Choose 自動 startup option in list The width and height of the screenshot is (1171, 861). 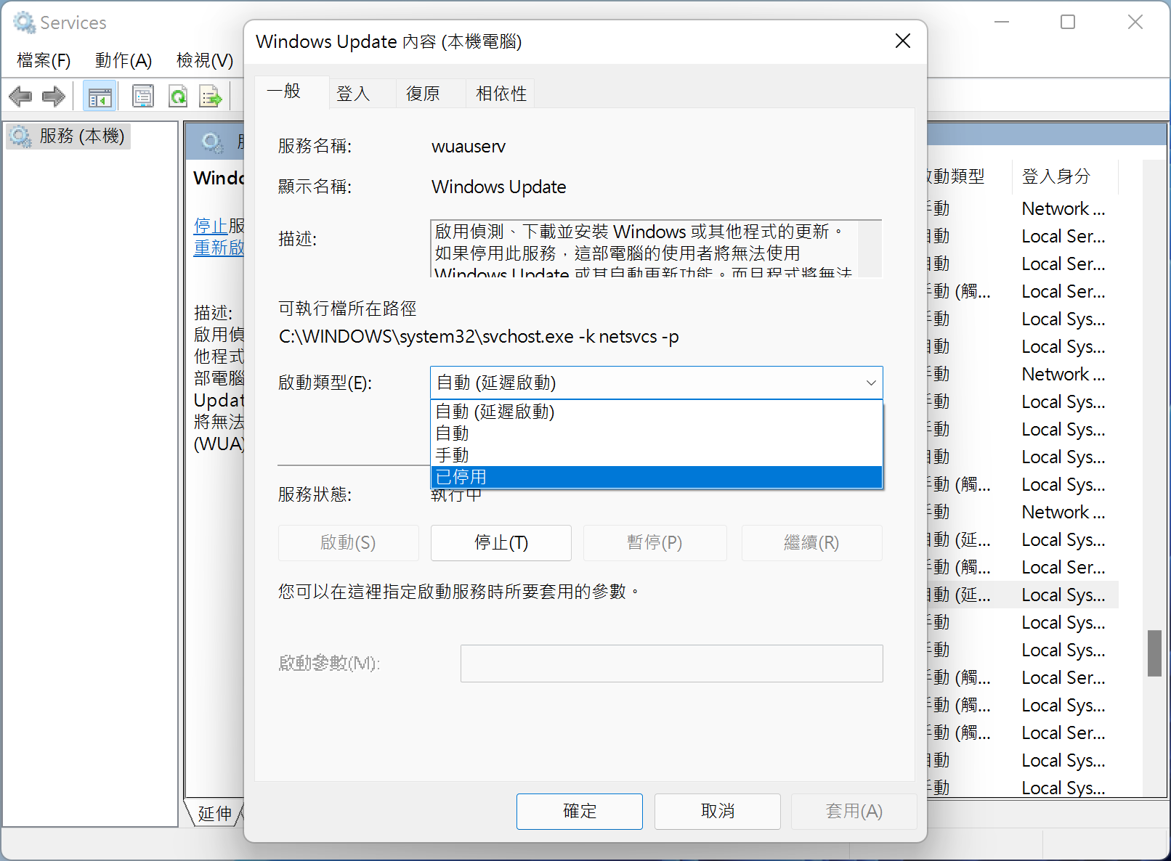tap(657, 433)
